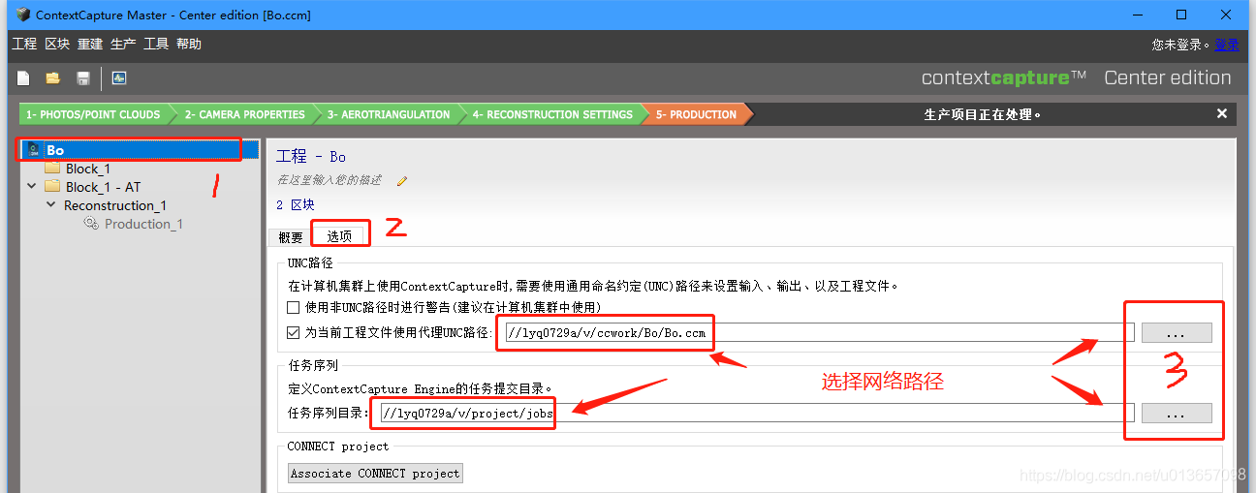Click the job queue directory input field
This screenshot has width=1256, height=493.
pyautogui.click(x=756, y=414)
